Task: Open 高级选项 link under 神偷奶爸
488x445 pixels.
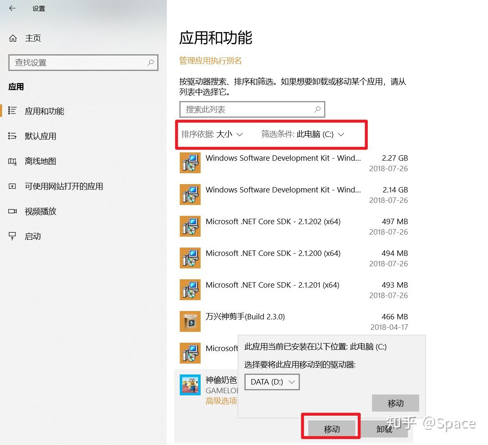Action: coord(221,401)
